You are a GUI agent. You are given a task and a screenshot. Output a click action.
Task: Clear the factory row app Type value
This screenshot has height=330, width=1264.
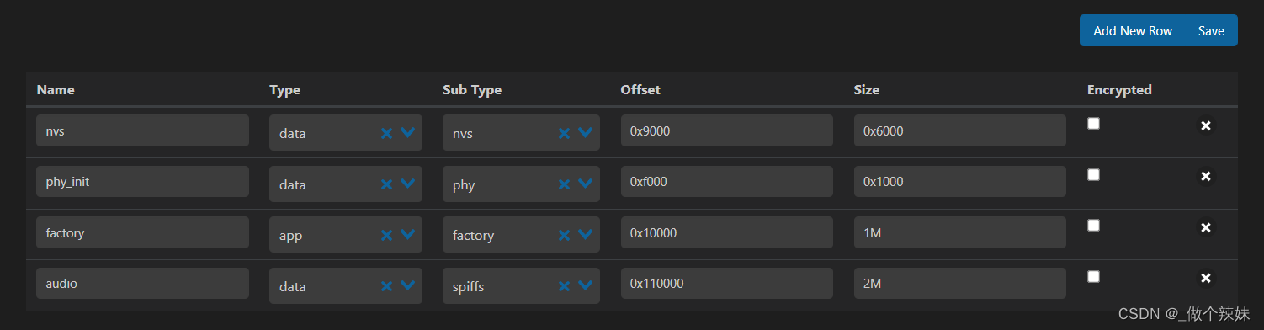click(386, 235)
